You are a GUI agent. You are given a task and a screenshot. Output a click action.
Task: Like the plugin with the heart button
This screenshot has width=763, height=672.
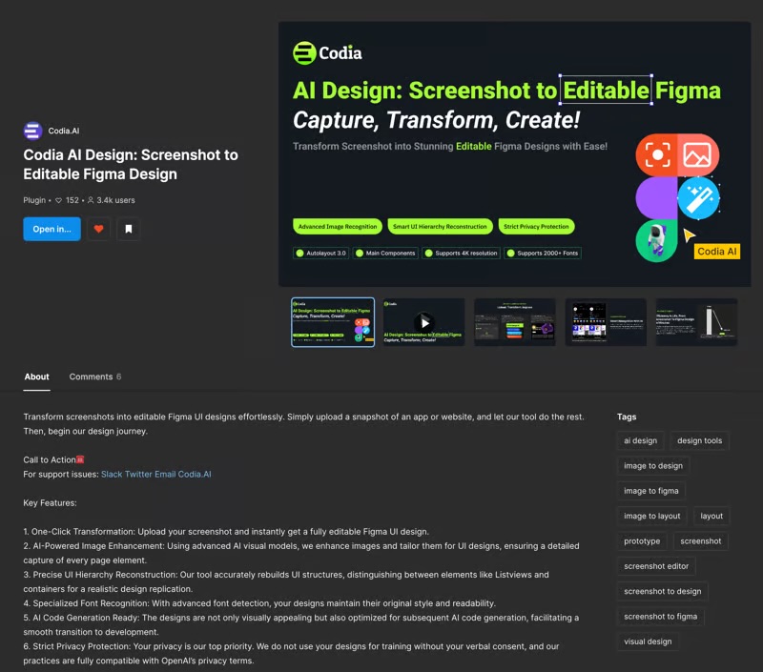[99, 229]
